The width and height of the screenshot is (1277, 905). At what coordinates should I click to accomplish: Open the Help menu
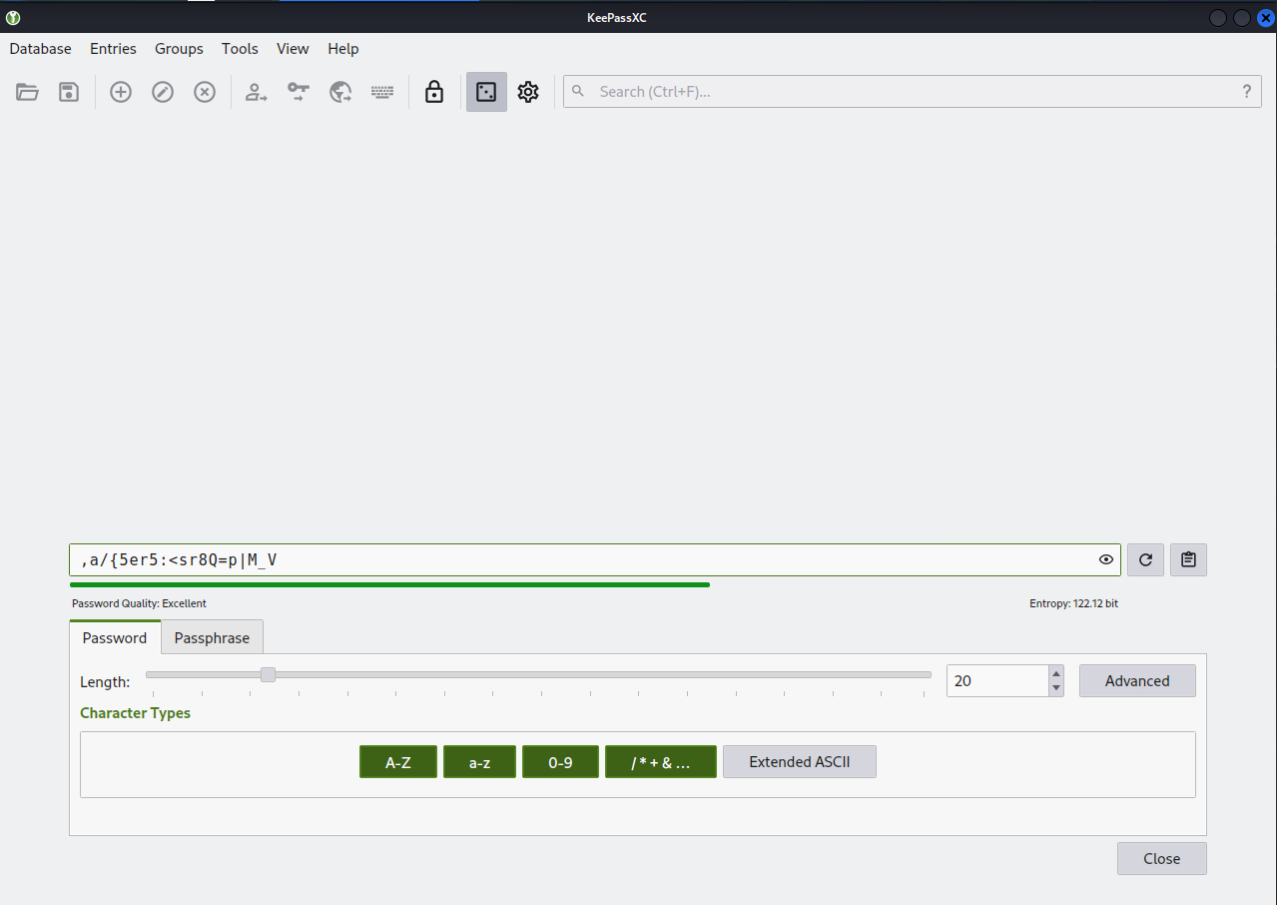coord(343,49)
